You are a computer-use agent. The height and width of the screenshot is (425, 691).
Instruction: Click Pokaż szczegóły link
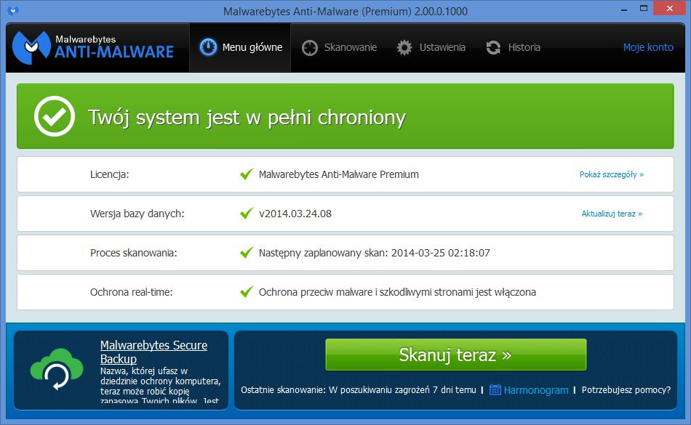[612, 174]
